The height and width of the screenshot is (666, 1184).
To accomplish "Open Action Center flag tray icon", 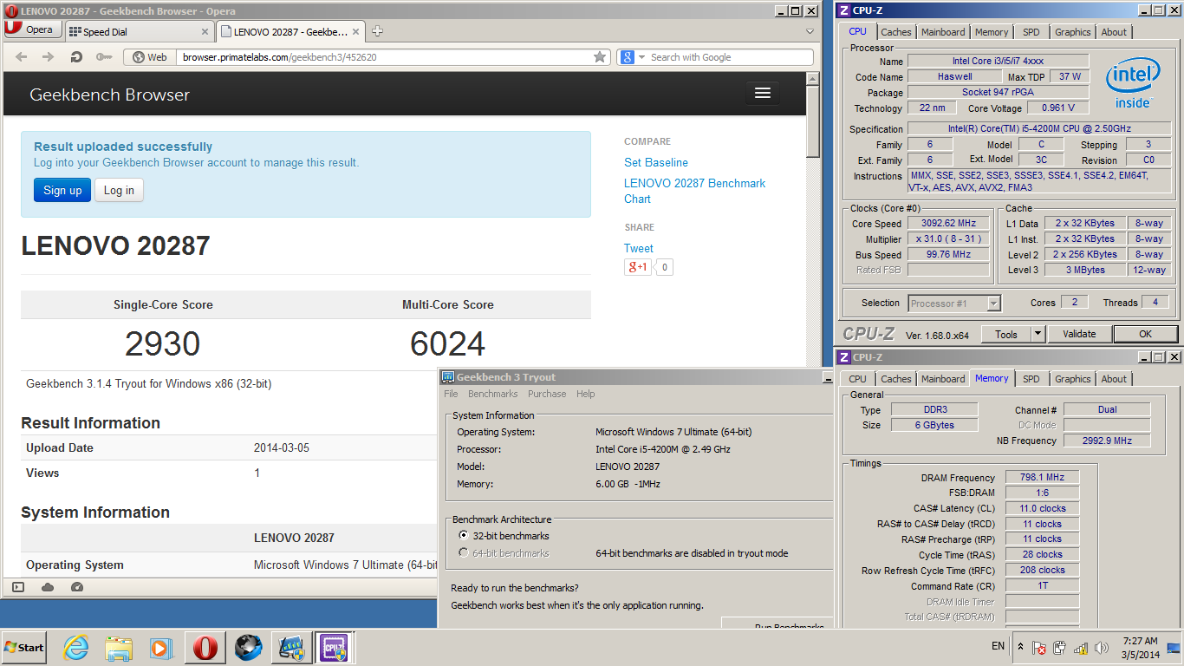I will tap(1039, 648).
